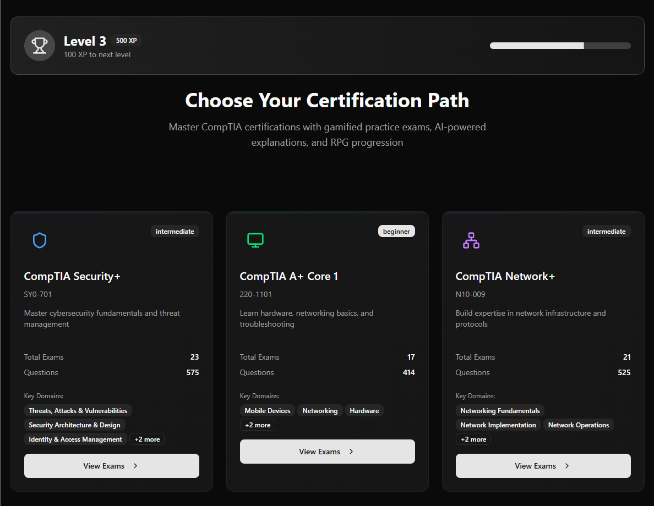Select the Threats, Attacks & Vulnerabilities tag

pyautogui.click(x=78, y=411)
